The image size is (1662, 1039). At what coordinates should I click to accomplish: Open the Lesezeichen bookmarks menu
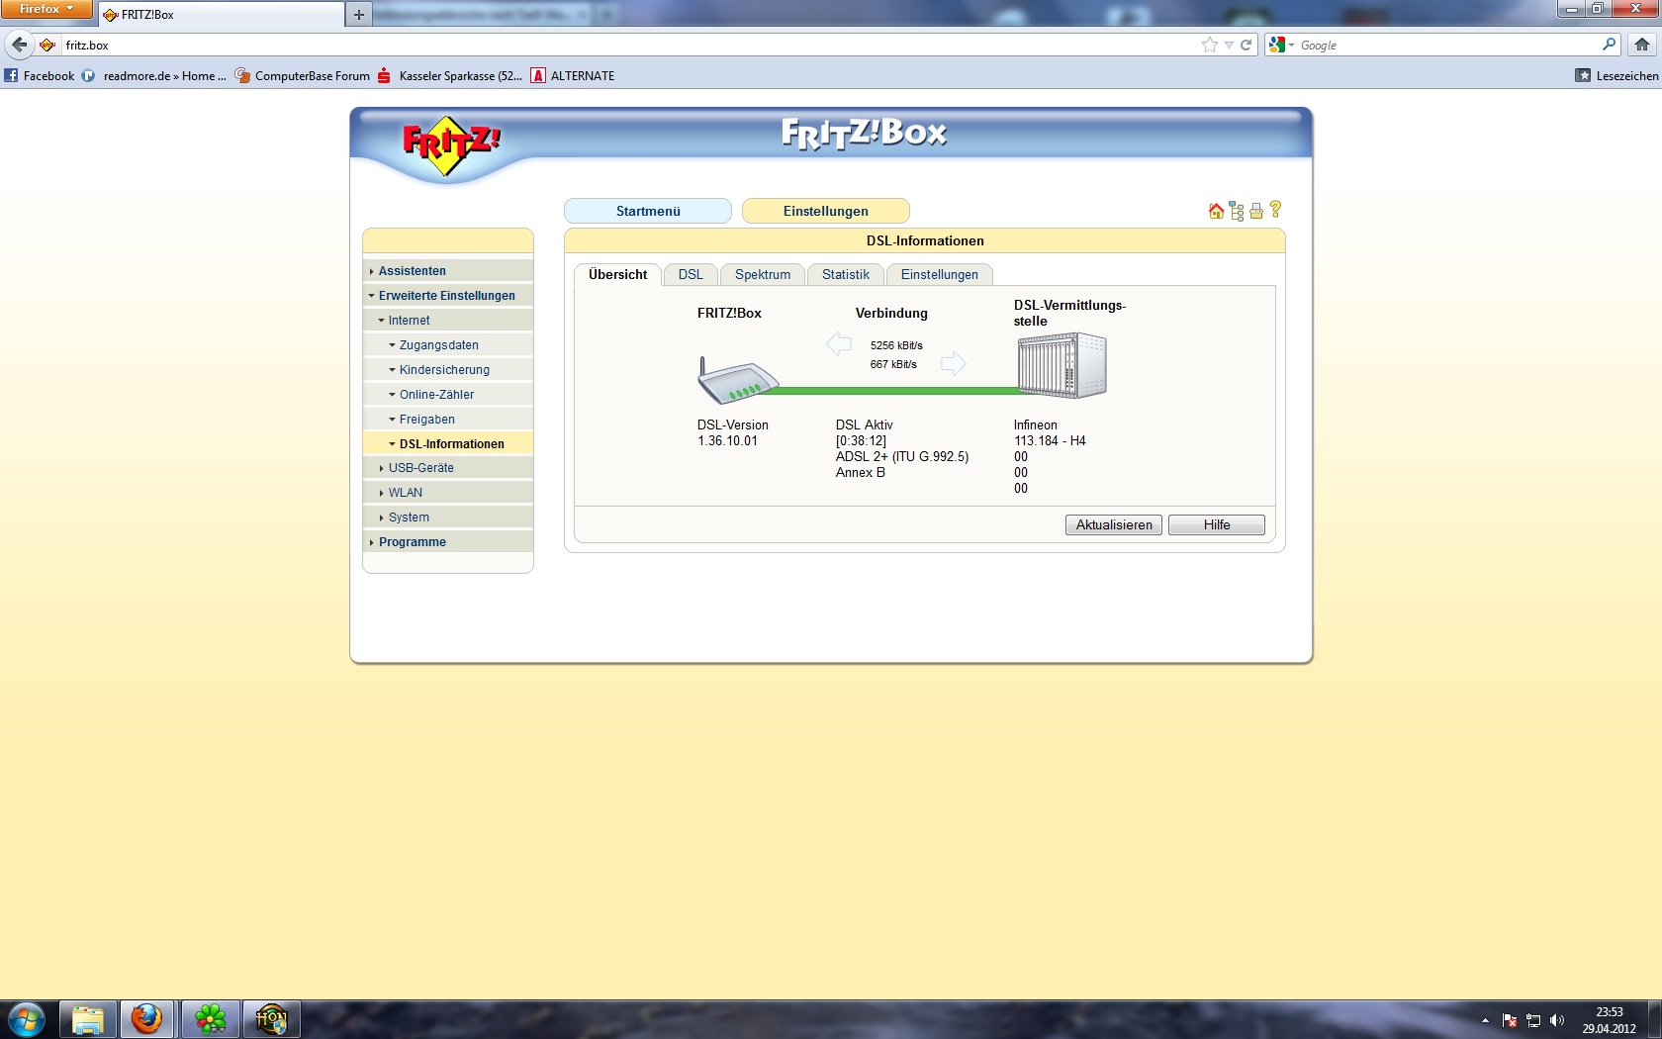pos(1616,75)
